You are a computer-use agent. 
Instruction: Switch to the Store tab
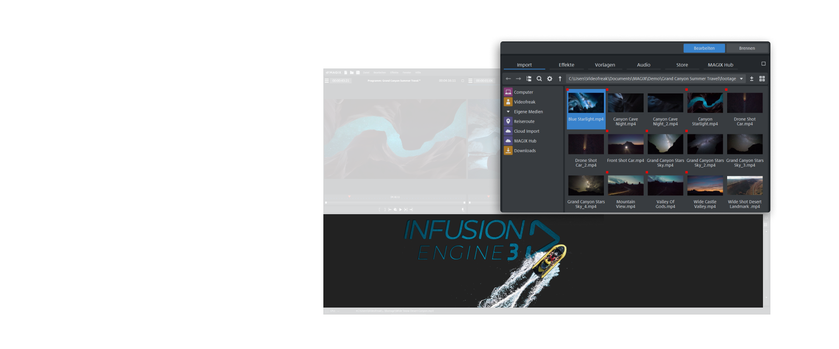682,65
